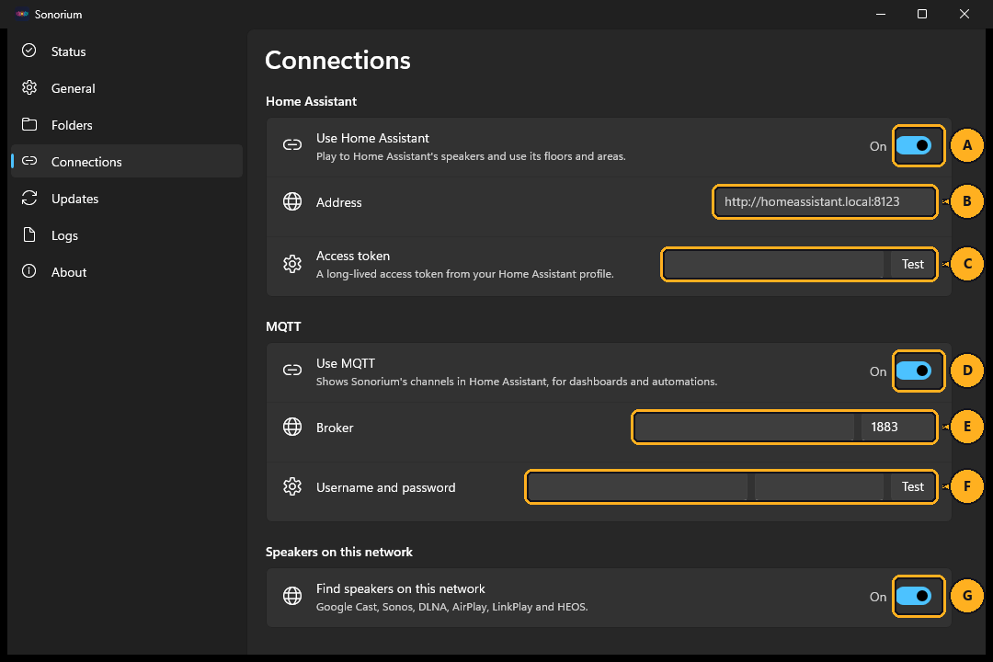The height and width of the screenshot is (662, 993).
Task: Click the Home Assistant section heading
Action: (x=311, y=101)
